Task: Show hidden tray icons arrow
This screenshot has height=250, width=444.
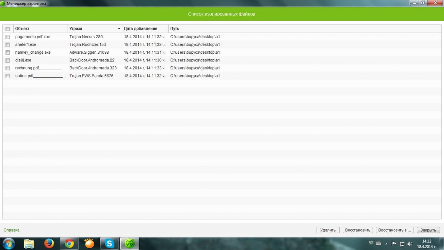Action: coord(386,244)
